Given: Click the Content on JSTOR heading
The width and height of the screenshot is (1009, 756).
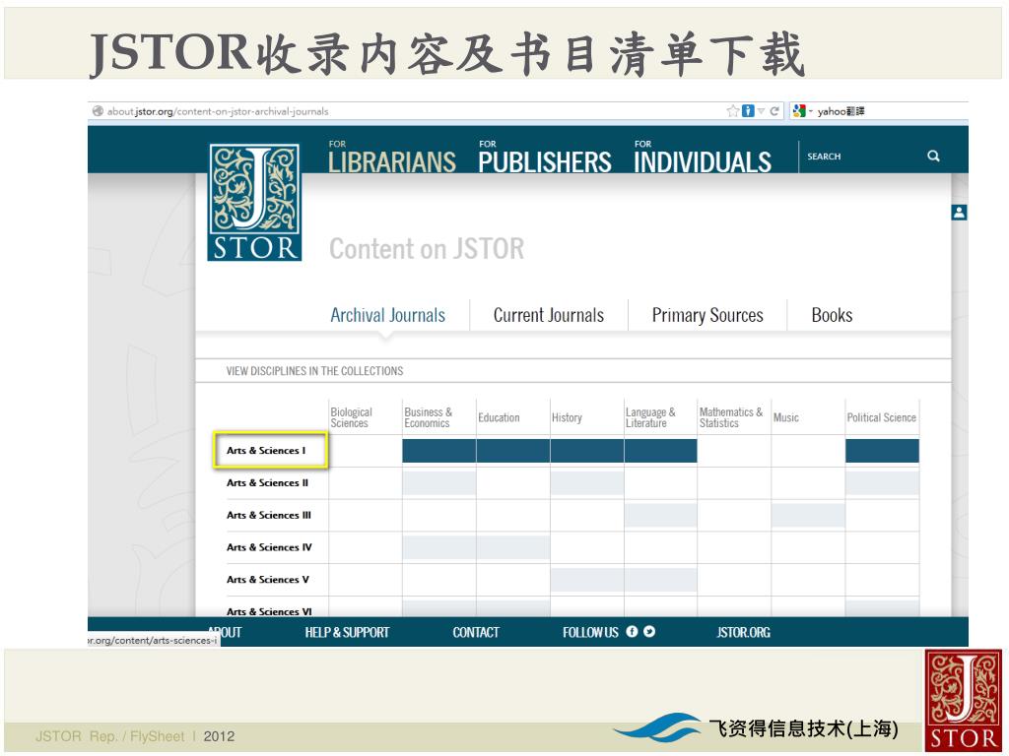Looking at the screenshot, I should click(x=427, y=249).
